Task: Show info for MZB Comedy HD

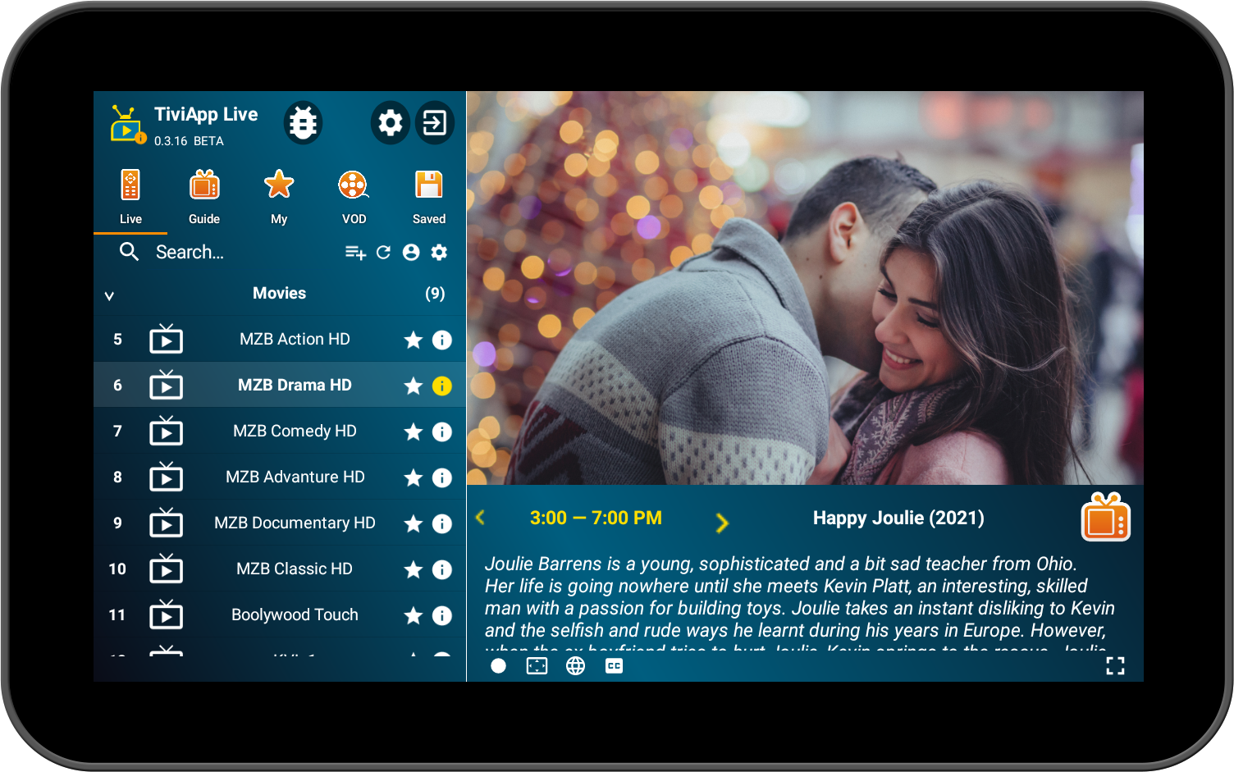Action: [x=442, y=432]
